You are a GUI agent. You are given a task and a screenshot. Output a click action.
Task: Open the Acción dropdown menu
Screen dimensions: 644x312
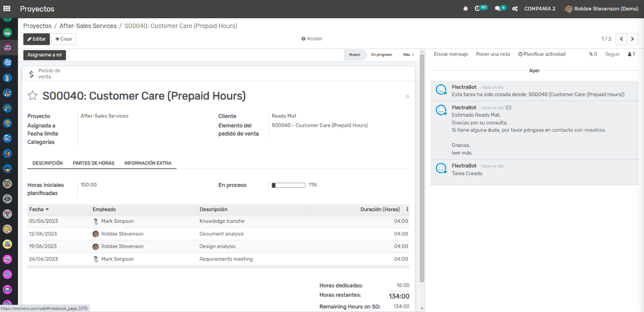click(x=312, y=39)
